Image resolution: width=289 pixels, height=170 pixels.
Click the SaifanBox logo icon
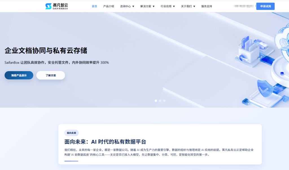pos(48,6)
